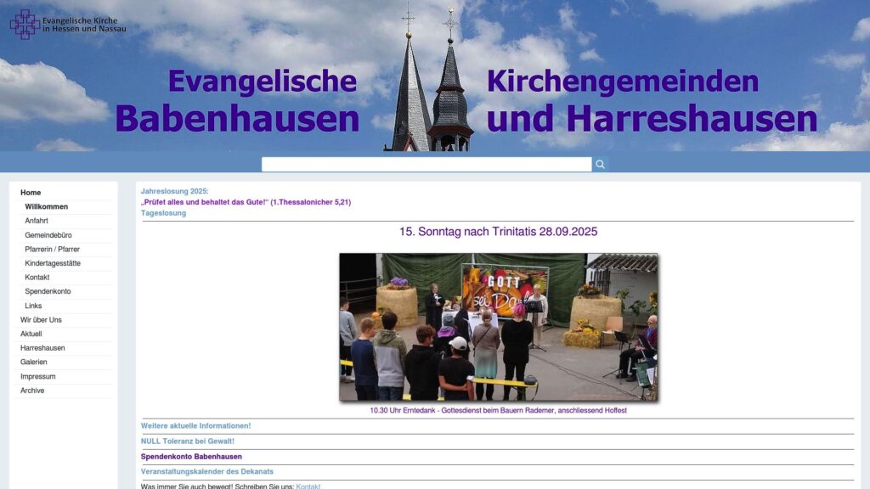This screenshot has width=870, height=489.
Task: Open the Tageslosung link
Action: pos(163,212)
